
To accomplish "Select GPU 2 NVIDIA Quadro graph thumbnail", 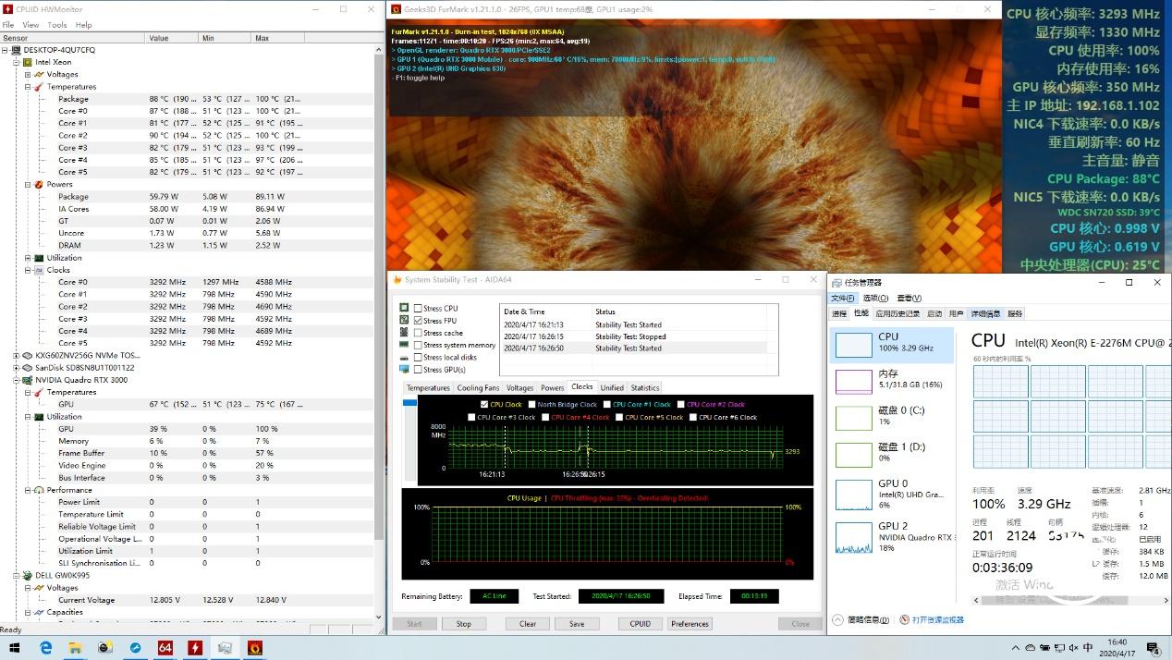I will (853, 537).
